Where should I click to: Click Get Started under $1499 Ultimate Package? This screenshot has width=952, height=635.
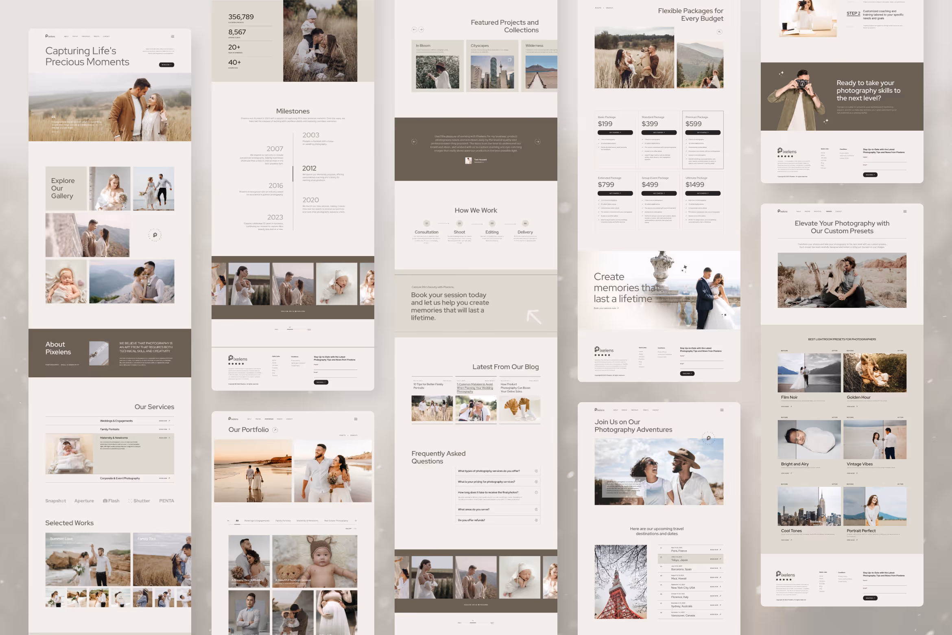coord(703,193)
